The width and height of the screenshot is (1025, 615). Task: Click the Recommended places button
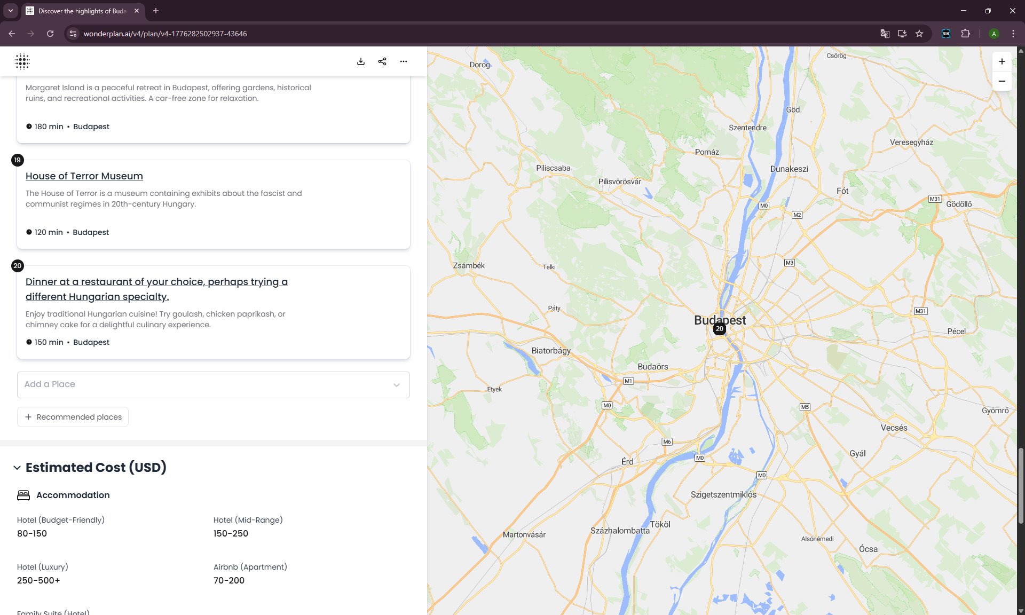[73, 417]
